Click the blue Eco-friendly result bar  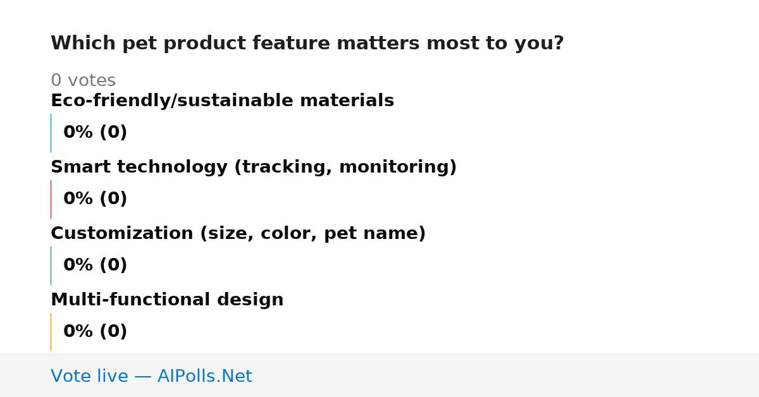point(51,133)
